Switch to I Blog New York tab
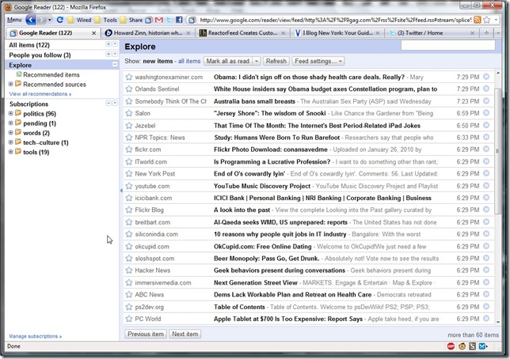 tap(337, 32)
